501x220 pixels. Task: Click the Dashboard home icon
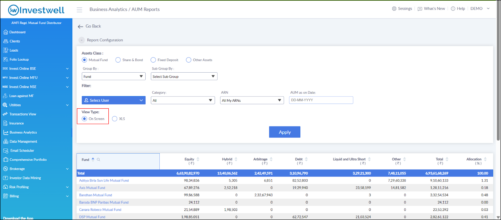click(x=5, y=32)
